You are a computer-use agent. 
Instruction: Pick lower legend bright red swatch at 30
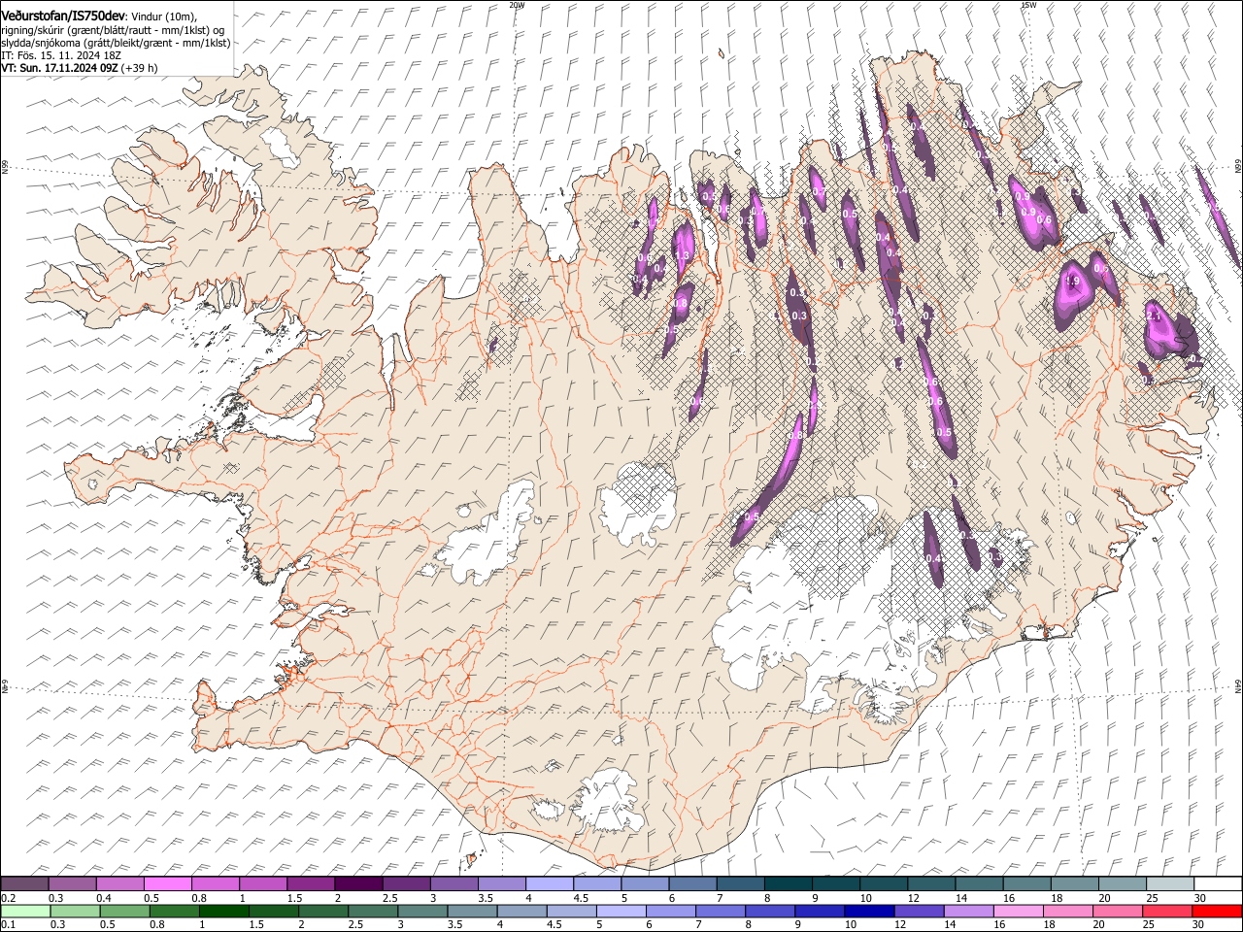coord(1215,911)
